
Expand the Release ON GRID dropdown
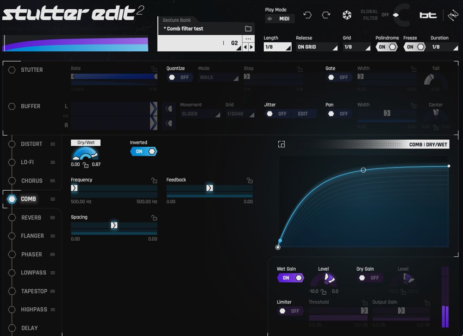click(317, 47)
